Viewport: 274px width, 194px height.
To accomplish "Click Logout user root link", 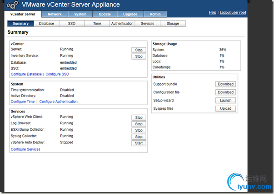I will 233,12.
